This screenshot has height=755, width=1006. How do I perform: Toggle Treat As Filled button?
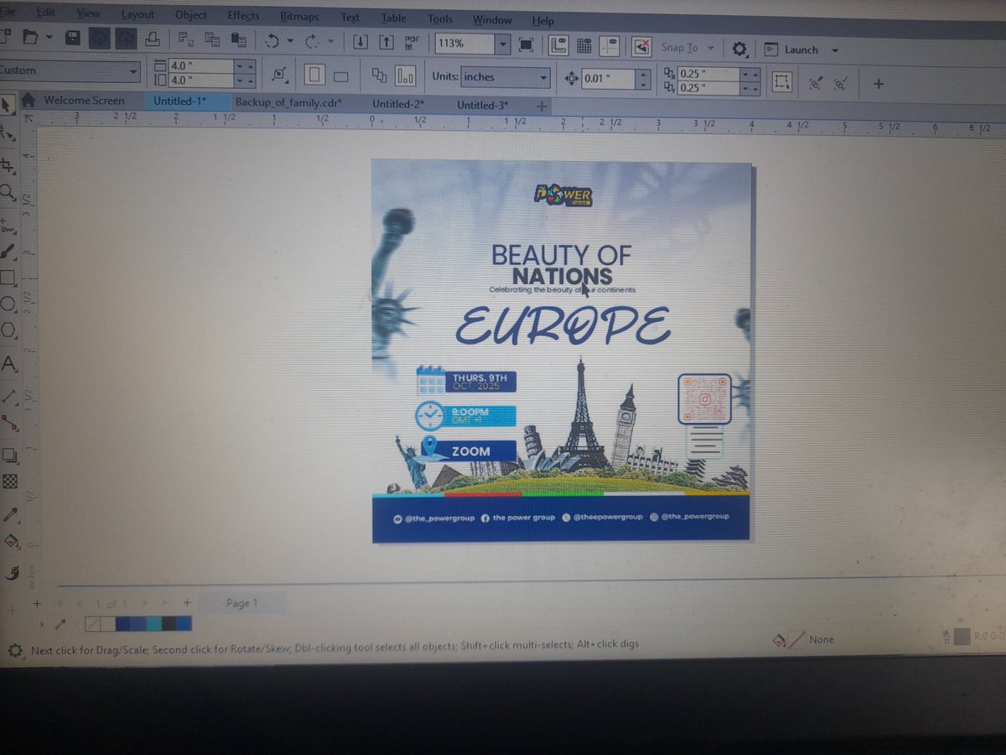point(782,82)
